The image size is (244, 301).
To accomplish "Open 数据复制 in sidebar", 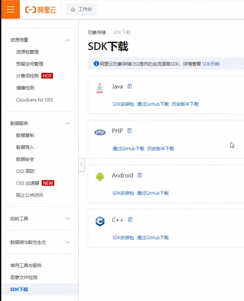I will pyautogui.click(x=25, y=135).
